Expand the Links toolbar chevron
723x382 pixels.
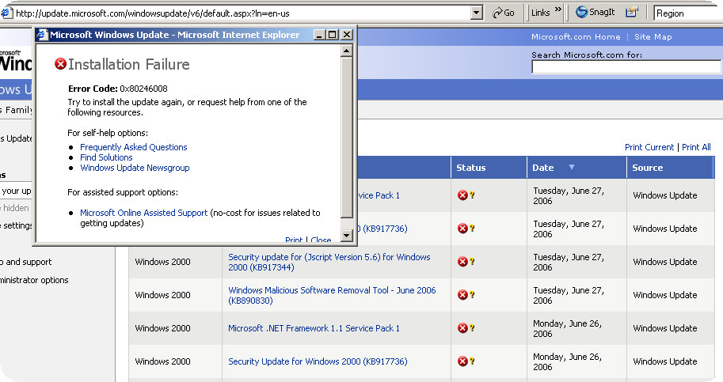pyautogui.click(x=558, y=9)
